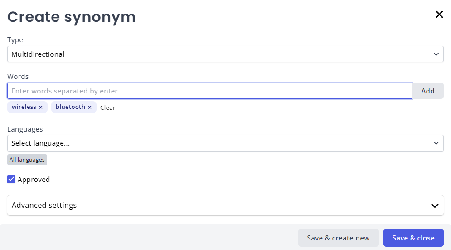Click the Words field label

coord(18,77)
